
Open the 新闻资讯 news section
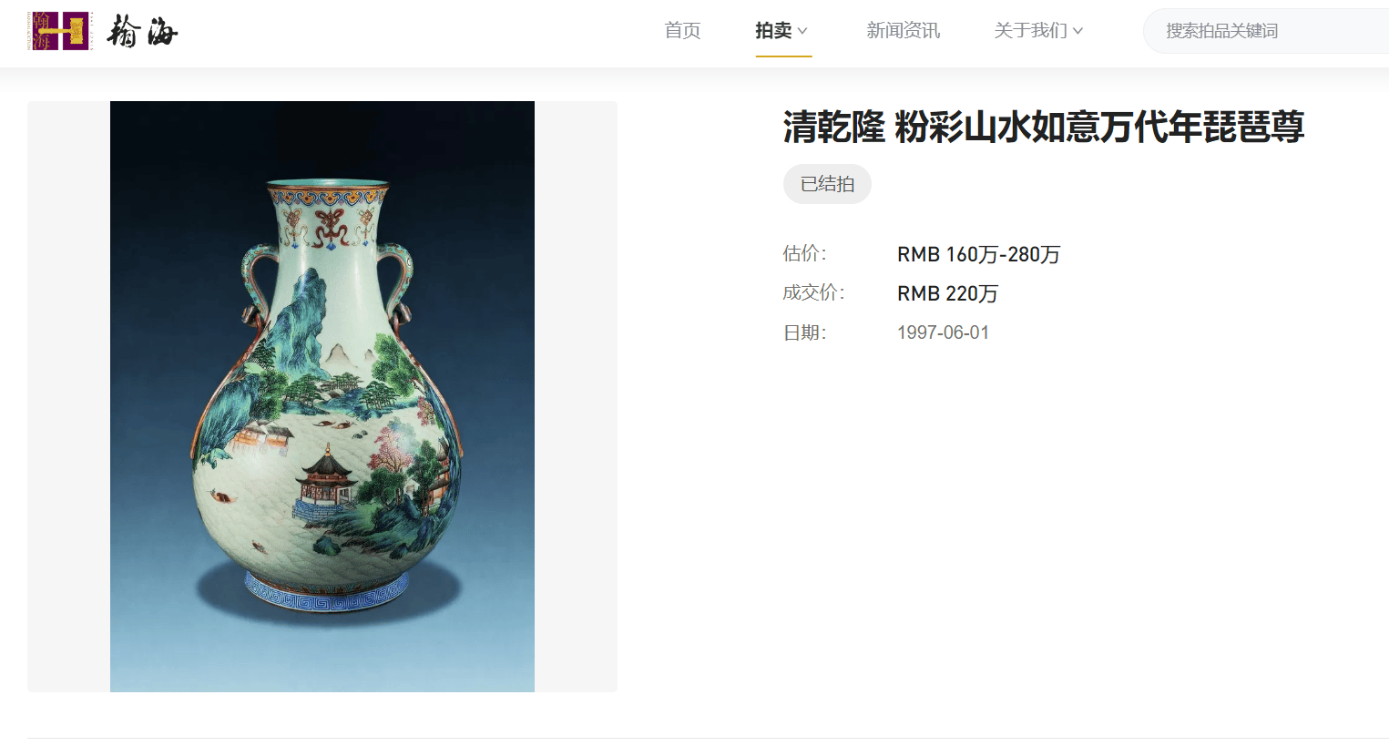point(903,31)
